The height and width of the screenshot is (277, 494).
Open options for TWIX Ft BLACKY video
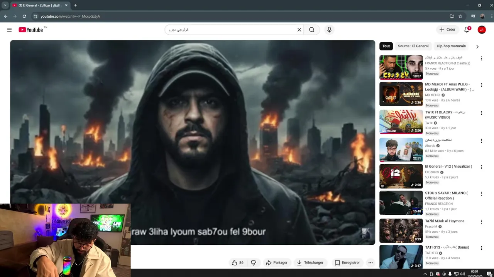click(481, 113)
